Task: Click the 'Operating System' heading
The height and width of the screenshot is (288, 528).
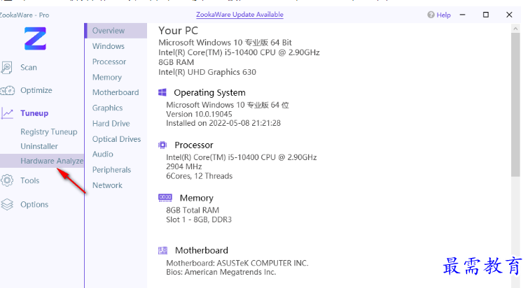Action: pos(209,92)
